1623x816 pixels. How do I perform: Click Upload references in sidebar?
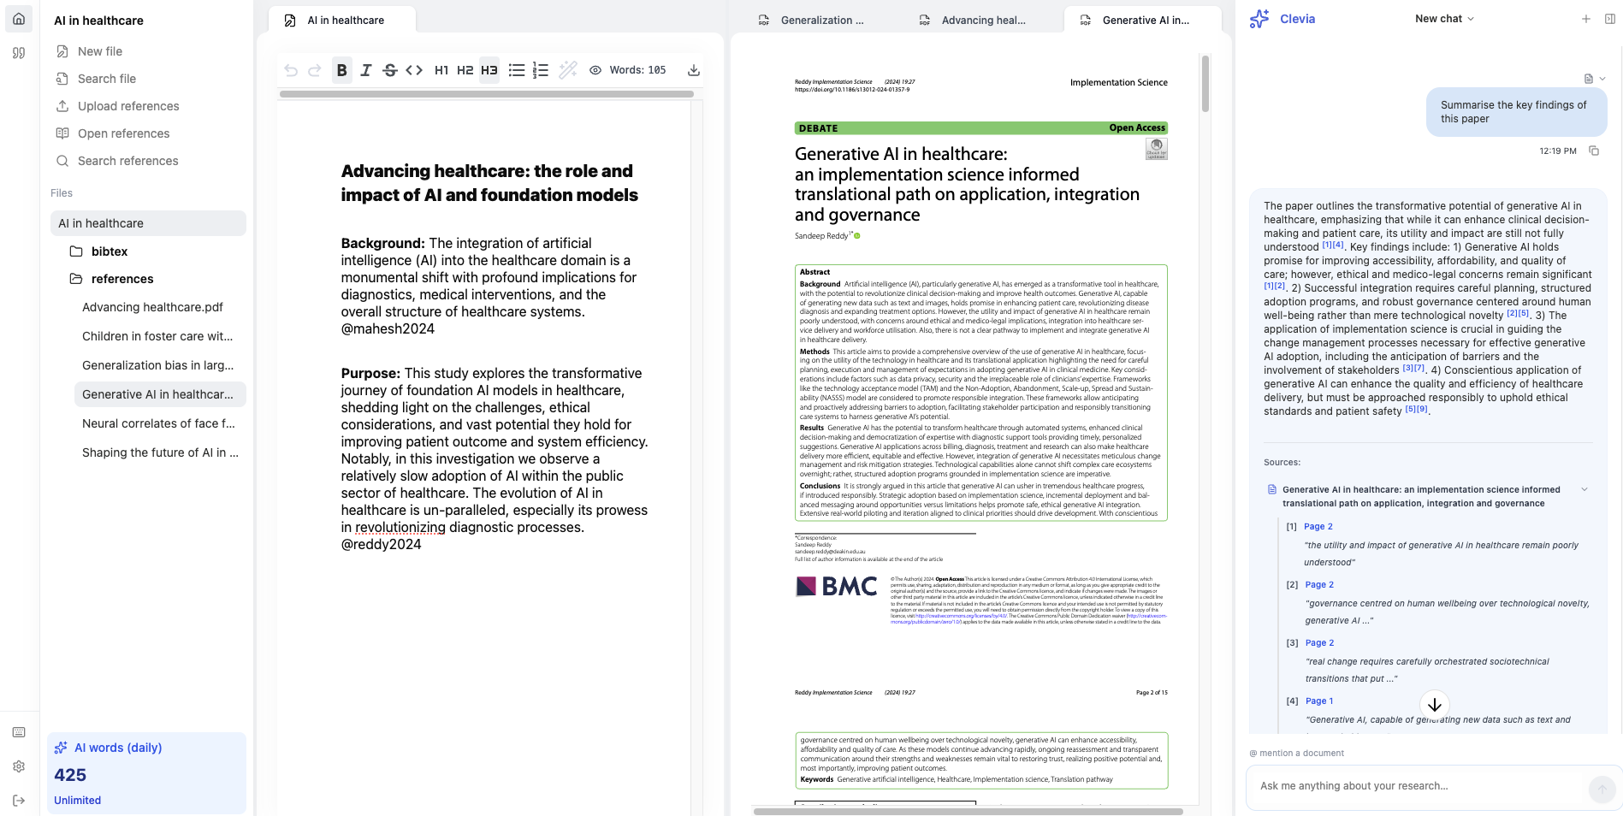click(128, 106)
